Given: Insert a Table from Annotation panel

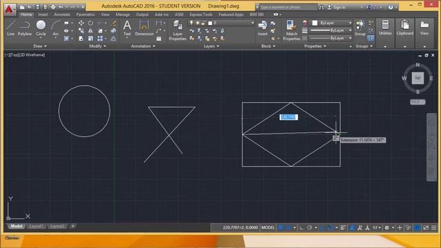Looking at the screenshot, I should (x=159, y=39).
